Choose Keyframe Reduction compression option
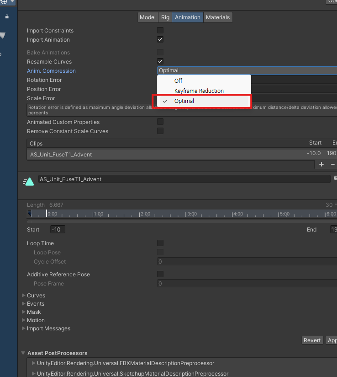The width and height of the screenshot is (337, 377). pyautogui.click(x=204, y=91)
